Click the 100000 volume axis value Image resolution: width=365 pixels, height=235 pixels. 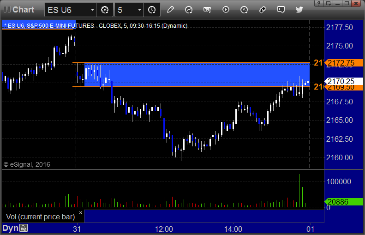pyautogui.click(x=339, y=181)
